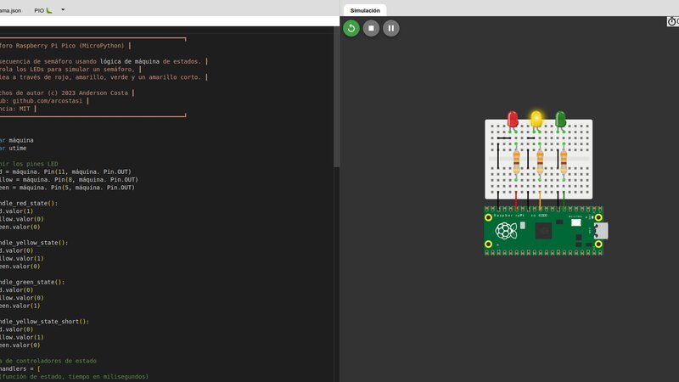Select the green LED on the breadboard
The width and height of the screenshot is (679, 382).
coord(560,121)
